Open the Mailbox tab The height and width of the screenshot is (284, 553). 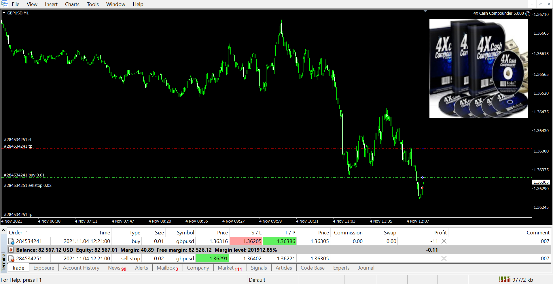click(x=166, y=268)
